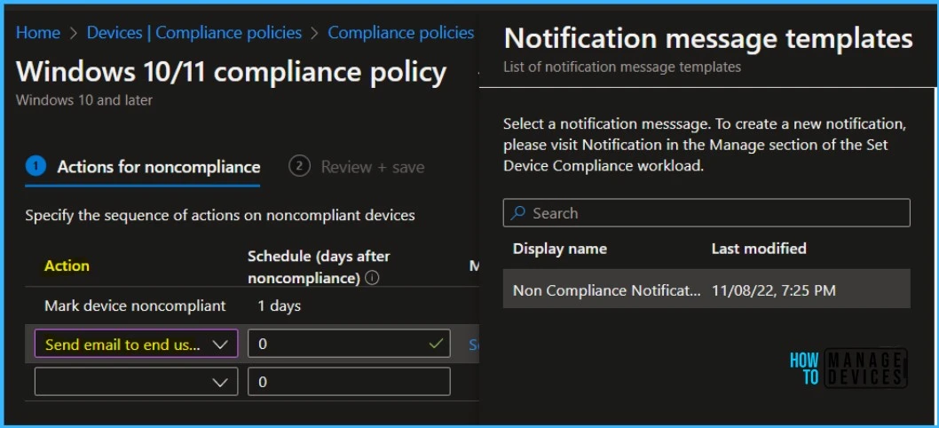Select Non Compliance Notification template row
The image size is (939, 428).
tap(706, 290)
